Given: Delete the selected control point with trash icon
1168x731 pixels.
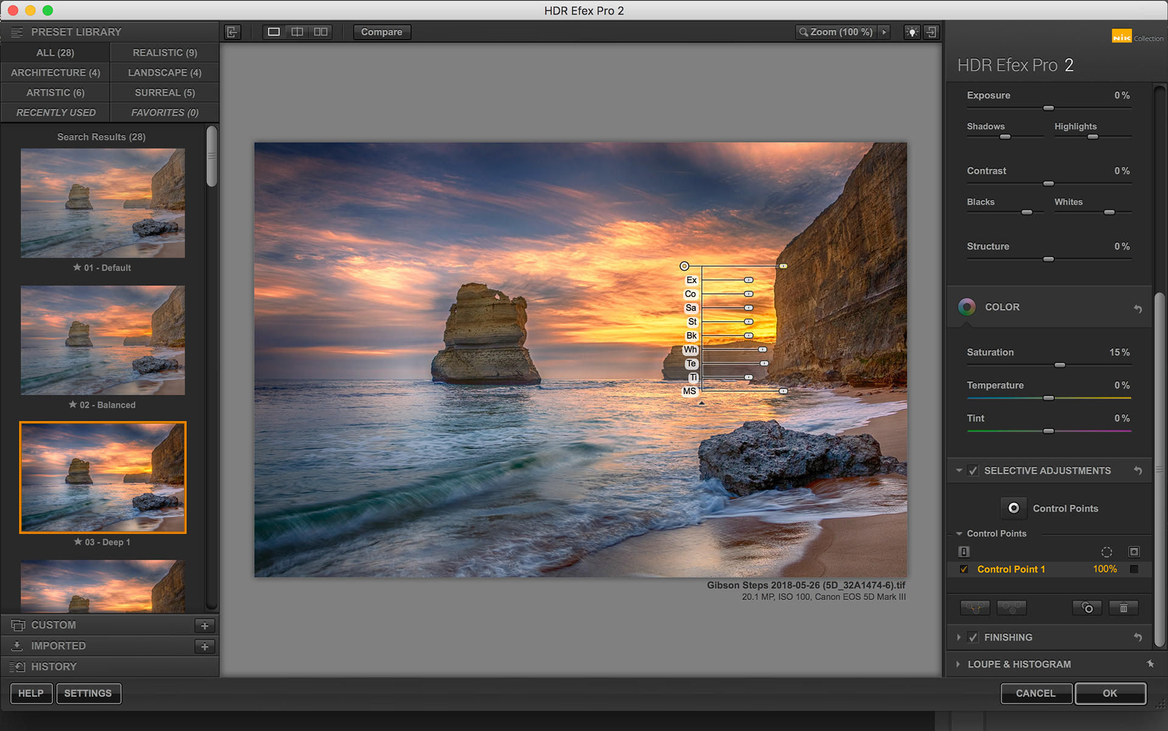Looking at the screenshot, I should (1123, 608).
